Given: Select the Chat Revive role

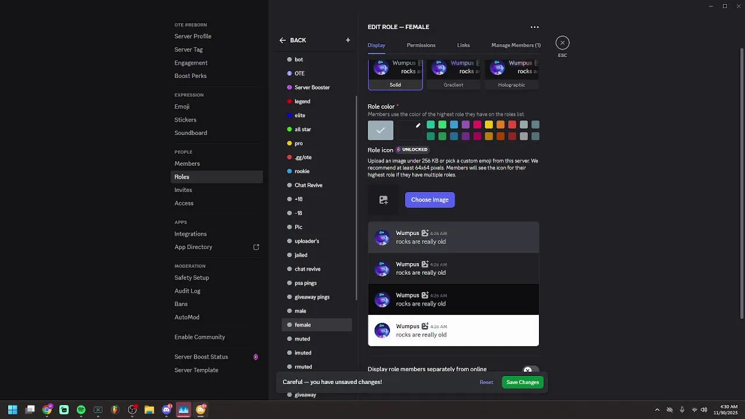Looking at the screenshot, I should 317,185.
